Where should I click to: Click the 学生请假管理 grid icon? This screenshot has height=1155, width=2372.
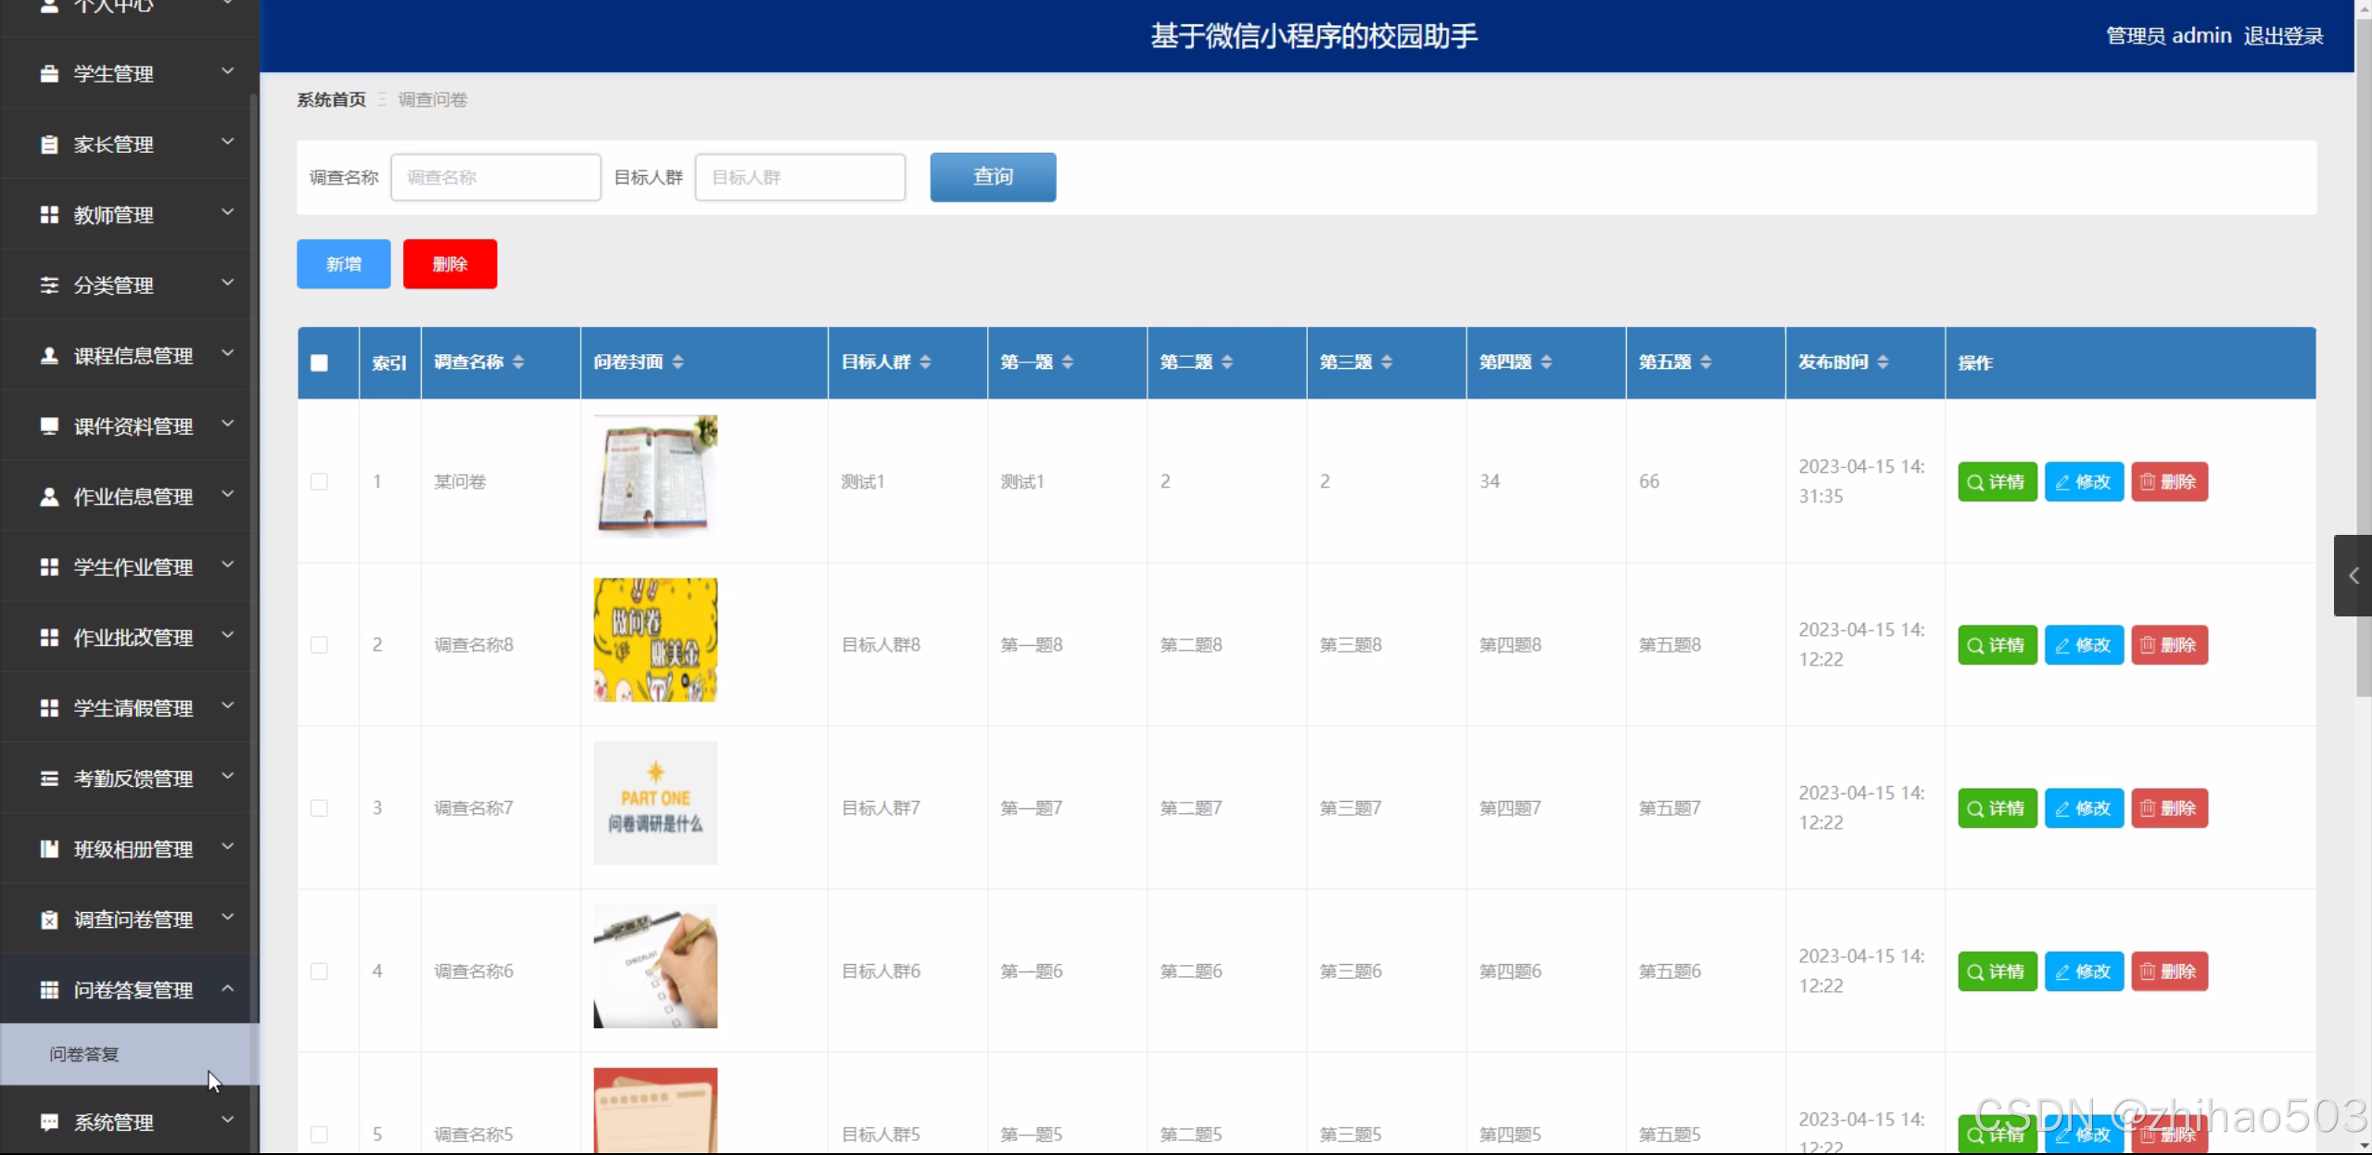(x=49, y=707)
